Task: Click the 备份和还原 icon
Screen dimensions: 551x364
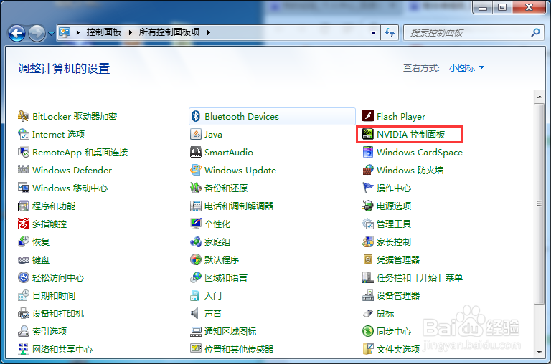Action: pyautogui.click(x=196, y=188)
